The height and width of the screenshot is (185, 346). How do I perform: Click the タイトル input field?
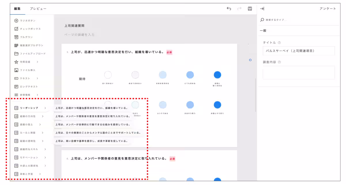coord(299,51)
